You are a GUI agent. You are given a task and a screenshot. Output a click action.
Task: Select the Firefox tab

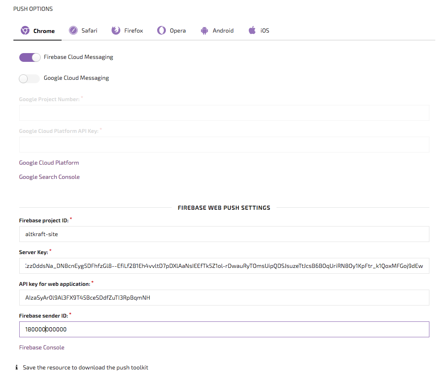point(127,31)
